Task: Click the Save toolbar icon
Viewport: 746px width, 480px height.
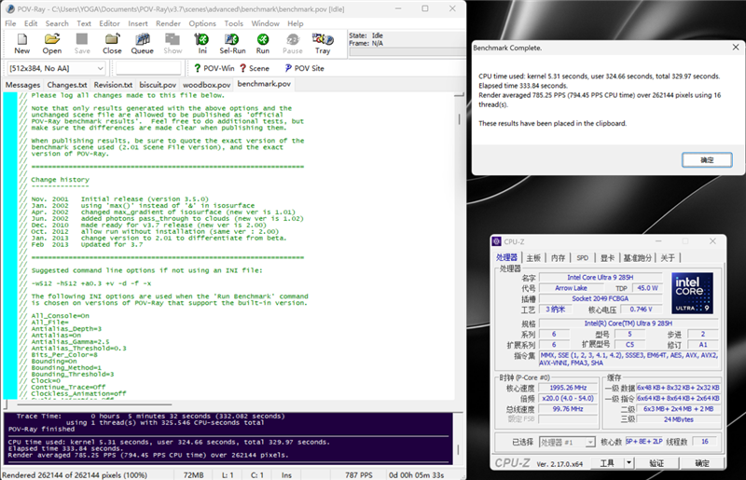Action: 82,44
